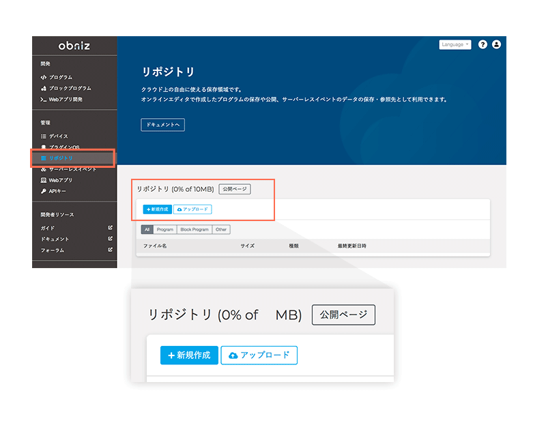
Task: Click external link icon beside フォーラム
Action: [x=111, y=250]
